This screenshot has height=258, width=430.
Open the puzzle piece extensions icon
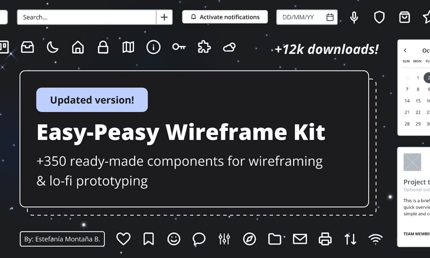point(204,47)
